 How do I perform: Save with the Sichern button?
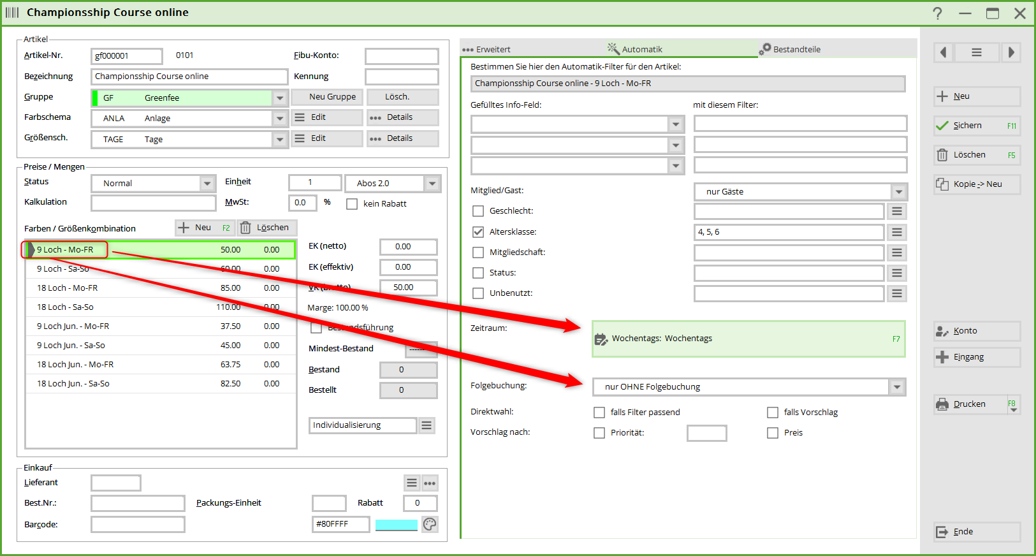coord(977,126)
